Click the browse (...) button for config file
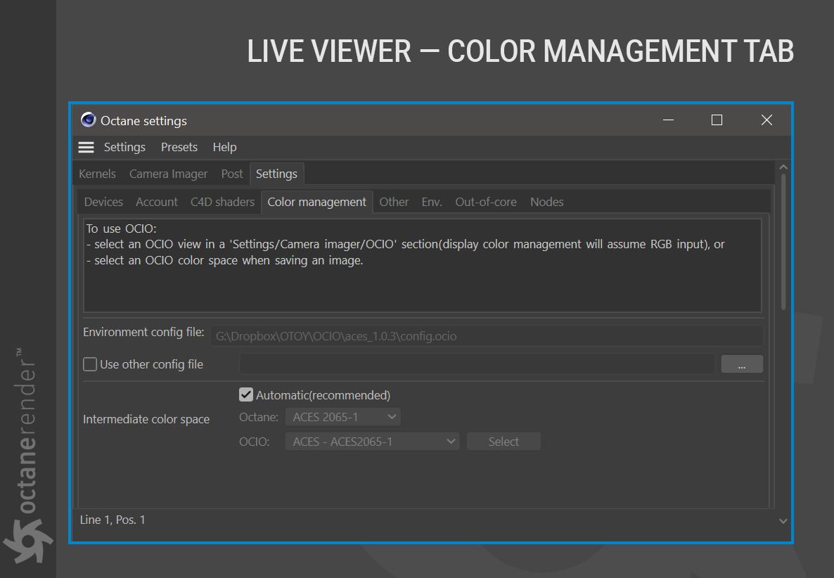 742,364
